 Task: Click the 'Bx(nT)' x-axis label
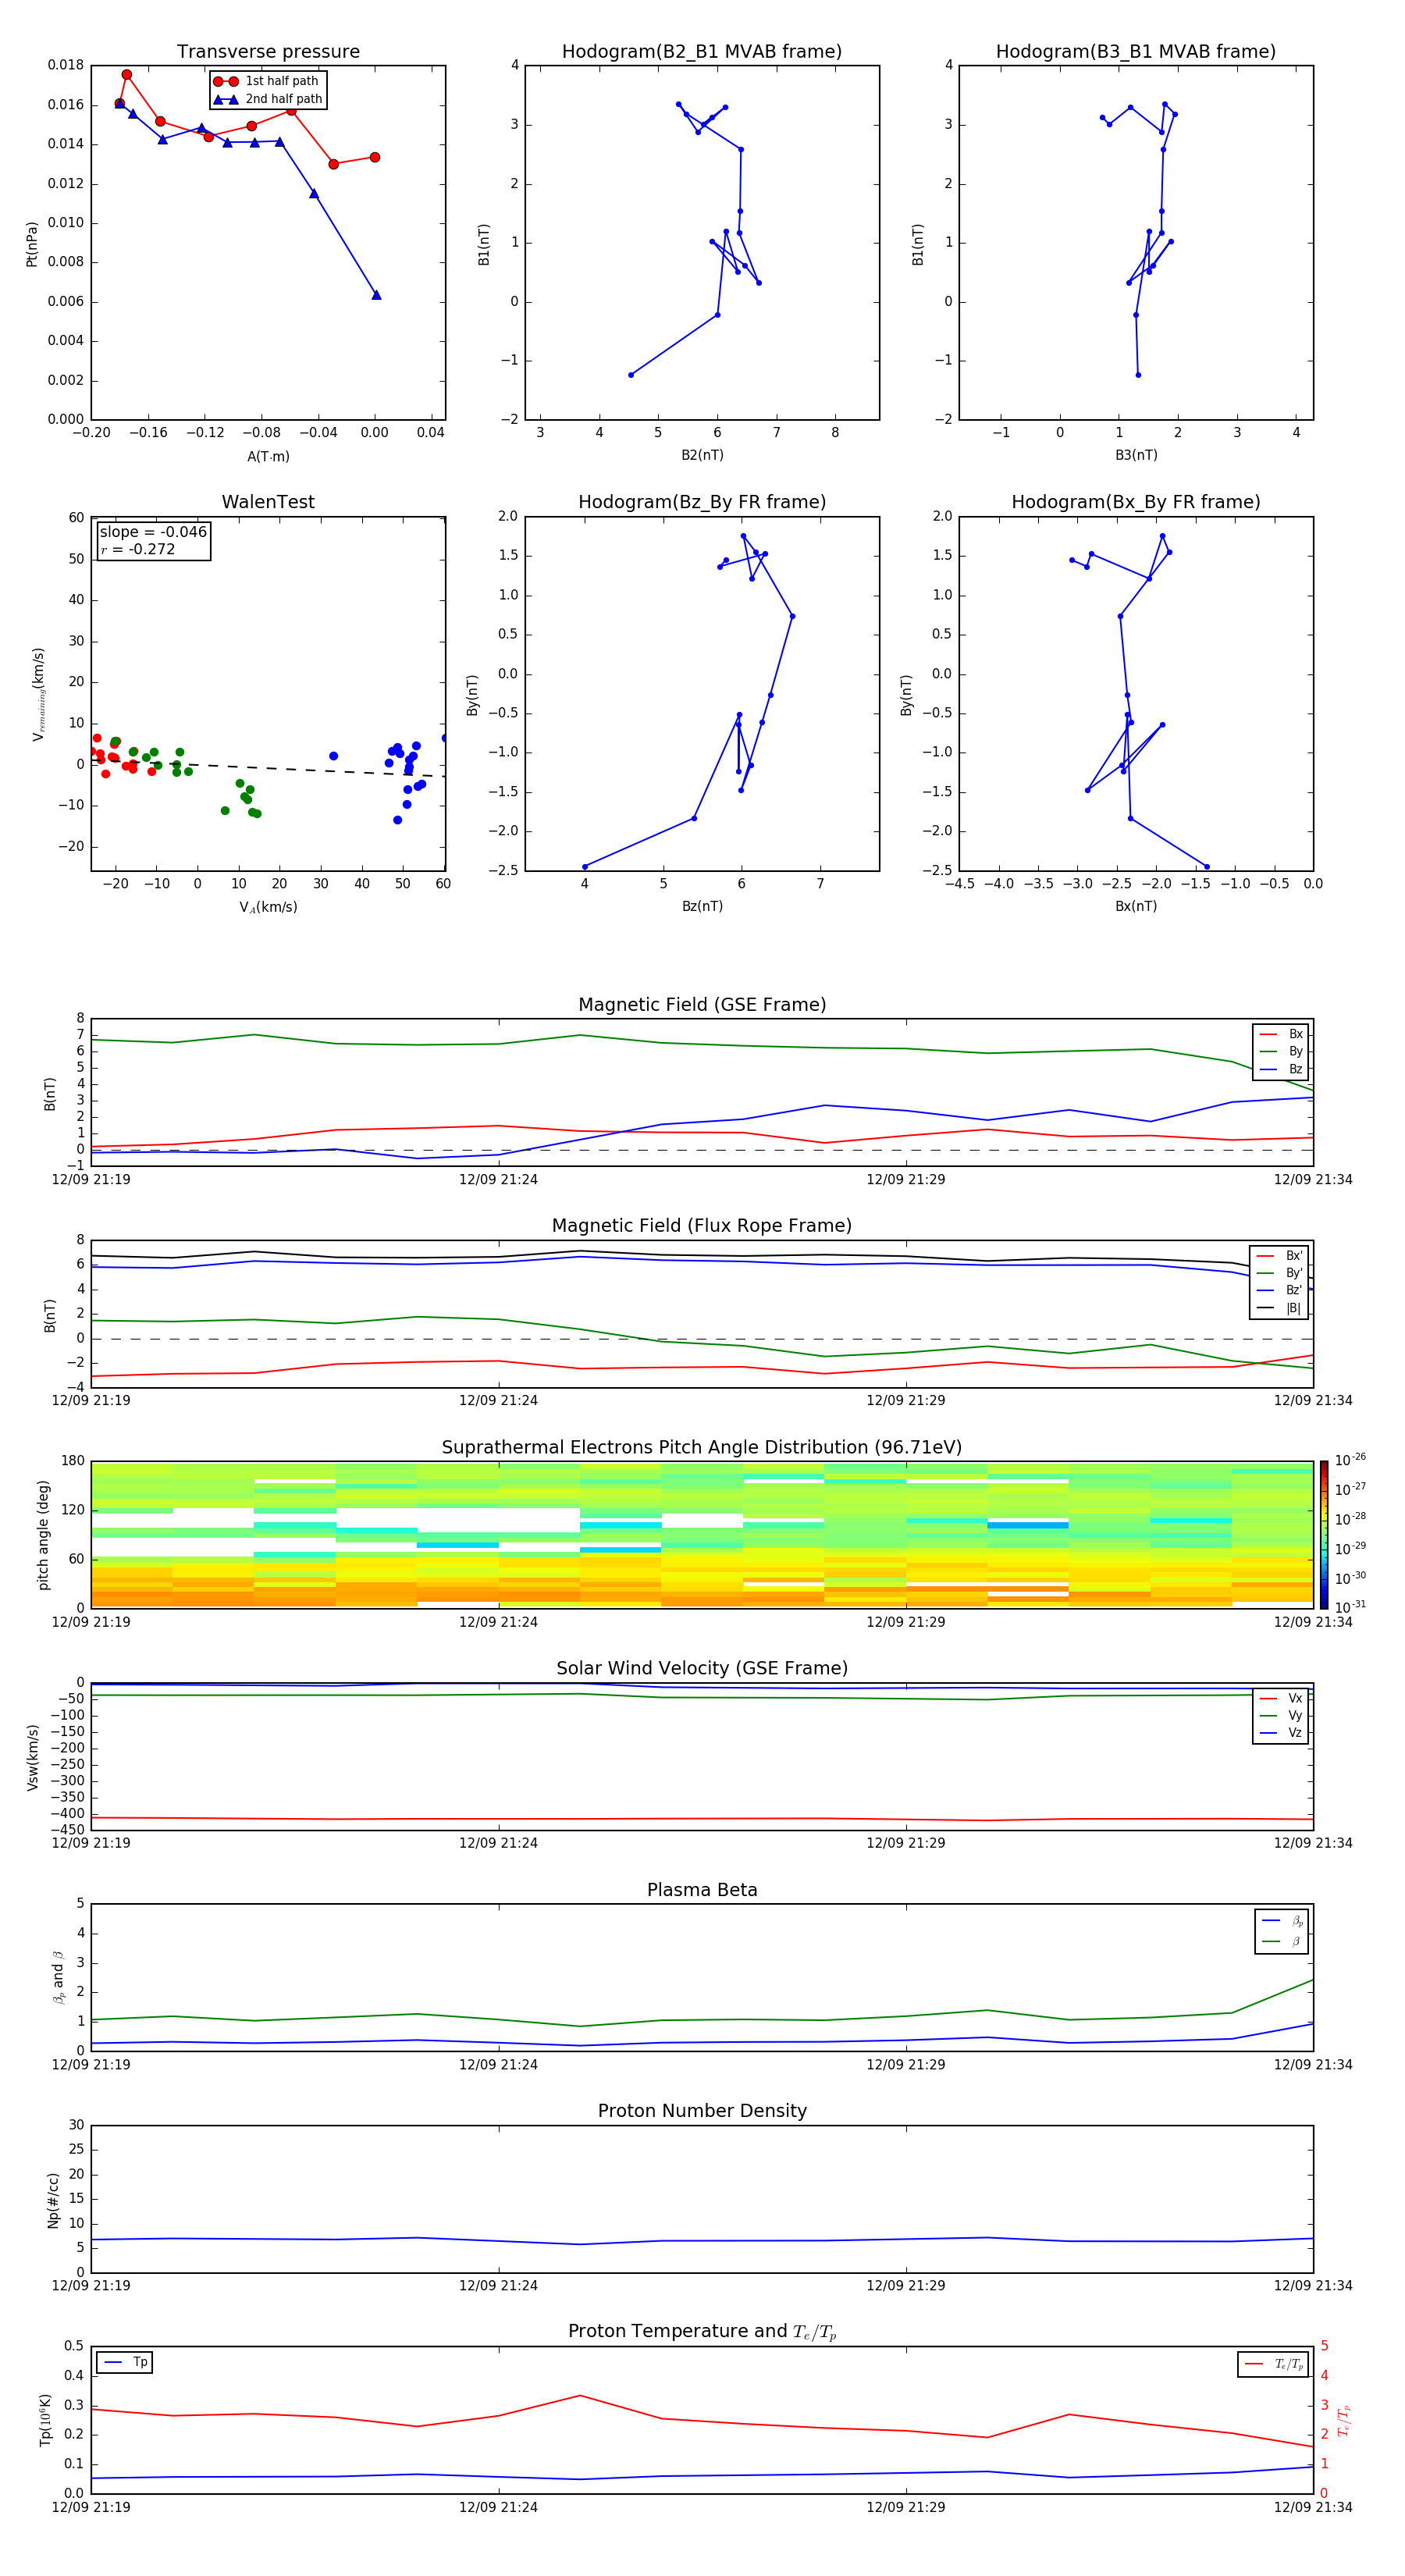(x=1136, y=906)
